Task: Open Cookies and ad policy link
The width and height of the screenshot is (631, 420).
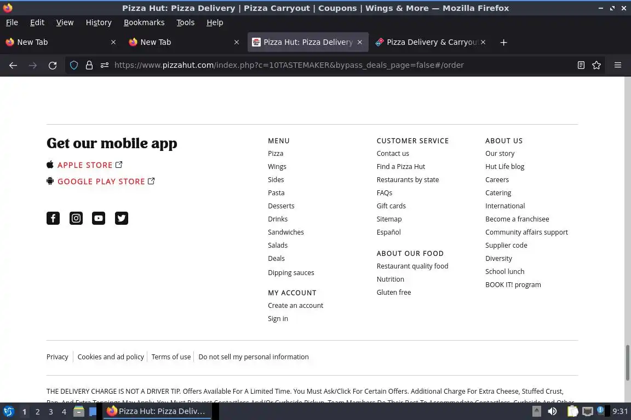Action: [x=111, y=357]
